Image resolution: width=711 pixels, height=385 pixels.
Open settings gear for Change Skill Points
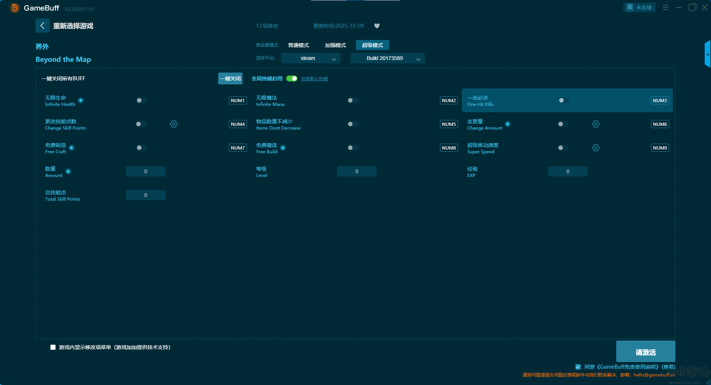(174, 124)
